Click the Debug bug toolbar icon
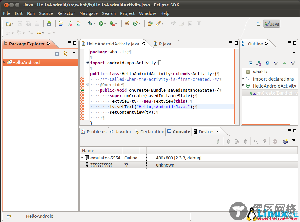Screen dimensions: 300x222 (x=90, y=23)
